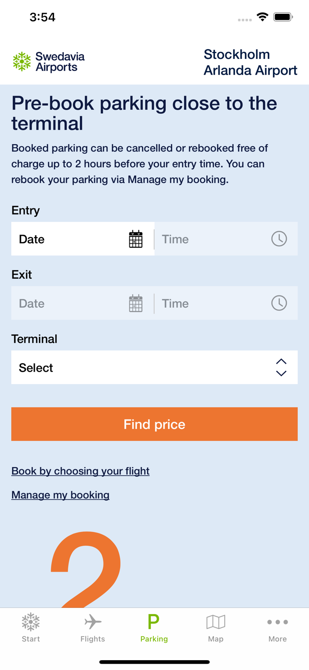Open the Flights tab airplane icon
The image size is (309, 670).
coord(92,621)
